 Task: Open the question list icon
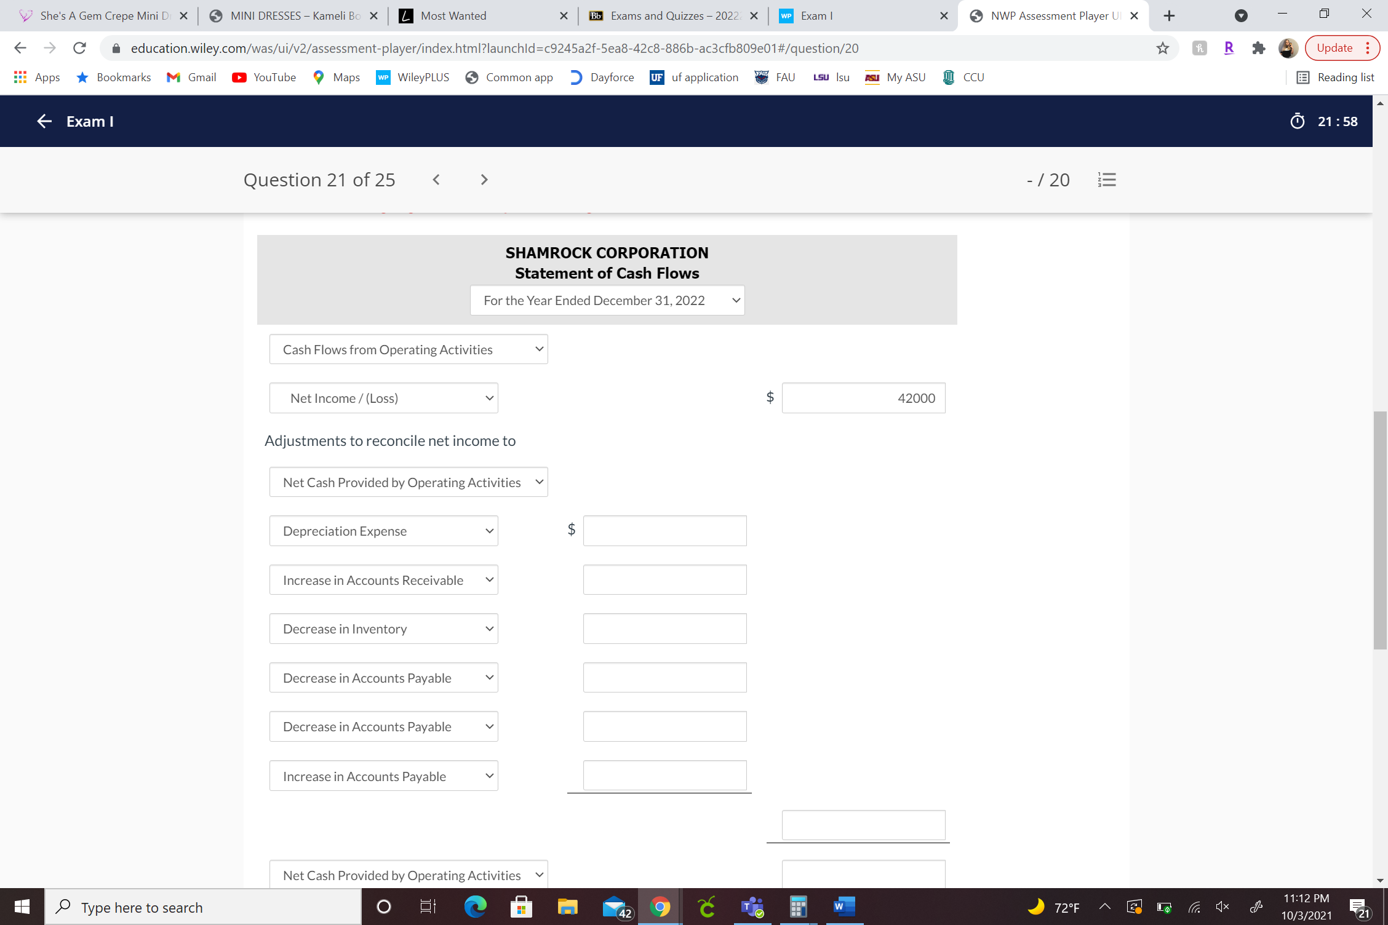point(1107,180)
